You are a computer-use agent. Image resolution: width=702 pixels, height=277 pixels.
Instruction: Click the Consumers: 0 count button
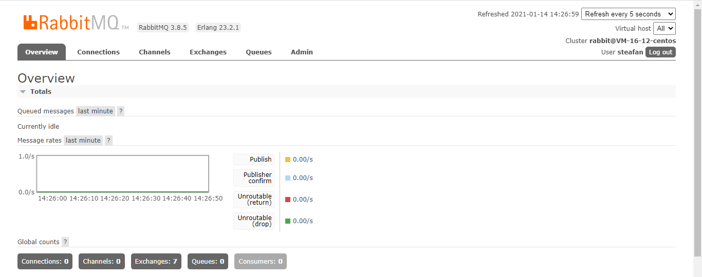261,262
